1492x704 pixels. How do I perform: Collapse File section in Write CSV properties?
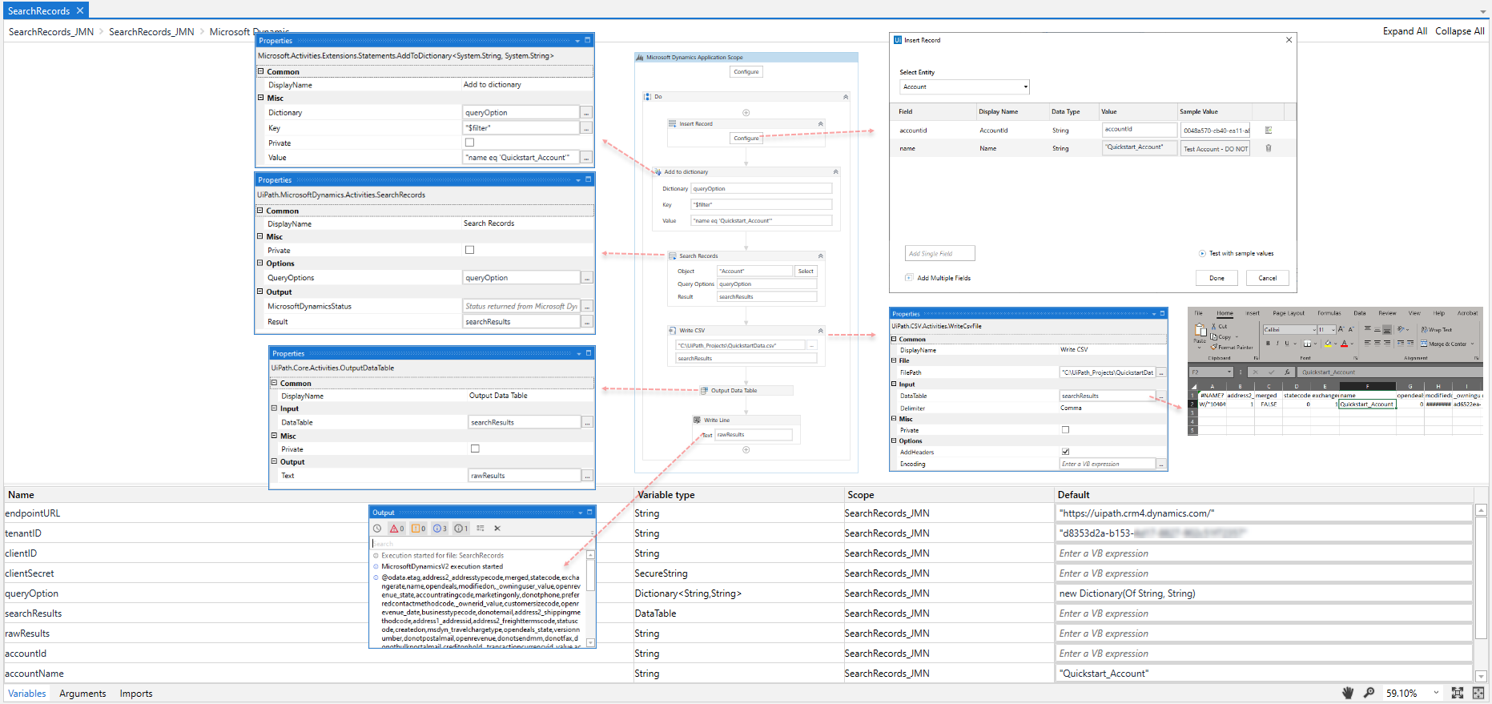(x=894, y=360)
